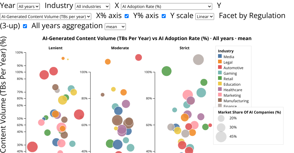Viewport: 294px width, 153px height.
Task: Expand the Y axis variable dropdown
Action: point(46,17)
